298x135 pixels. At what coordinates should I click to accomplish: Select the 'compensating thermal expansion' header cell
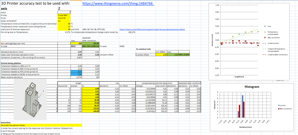[157, 83]
